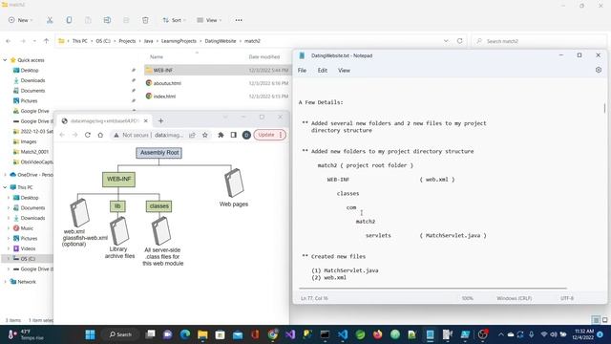Switch to details view toggle in File Explorer corner

click(x=596, y=320)
